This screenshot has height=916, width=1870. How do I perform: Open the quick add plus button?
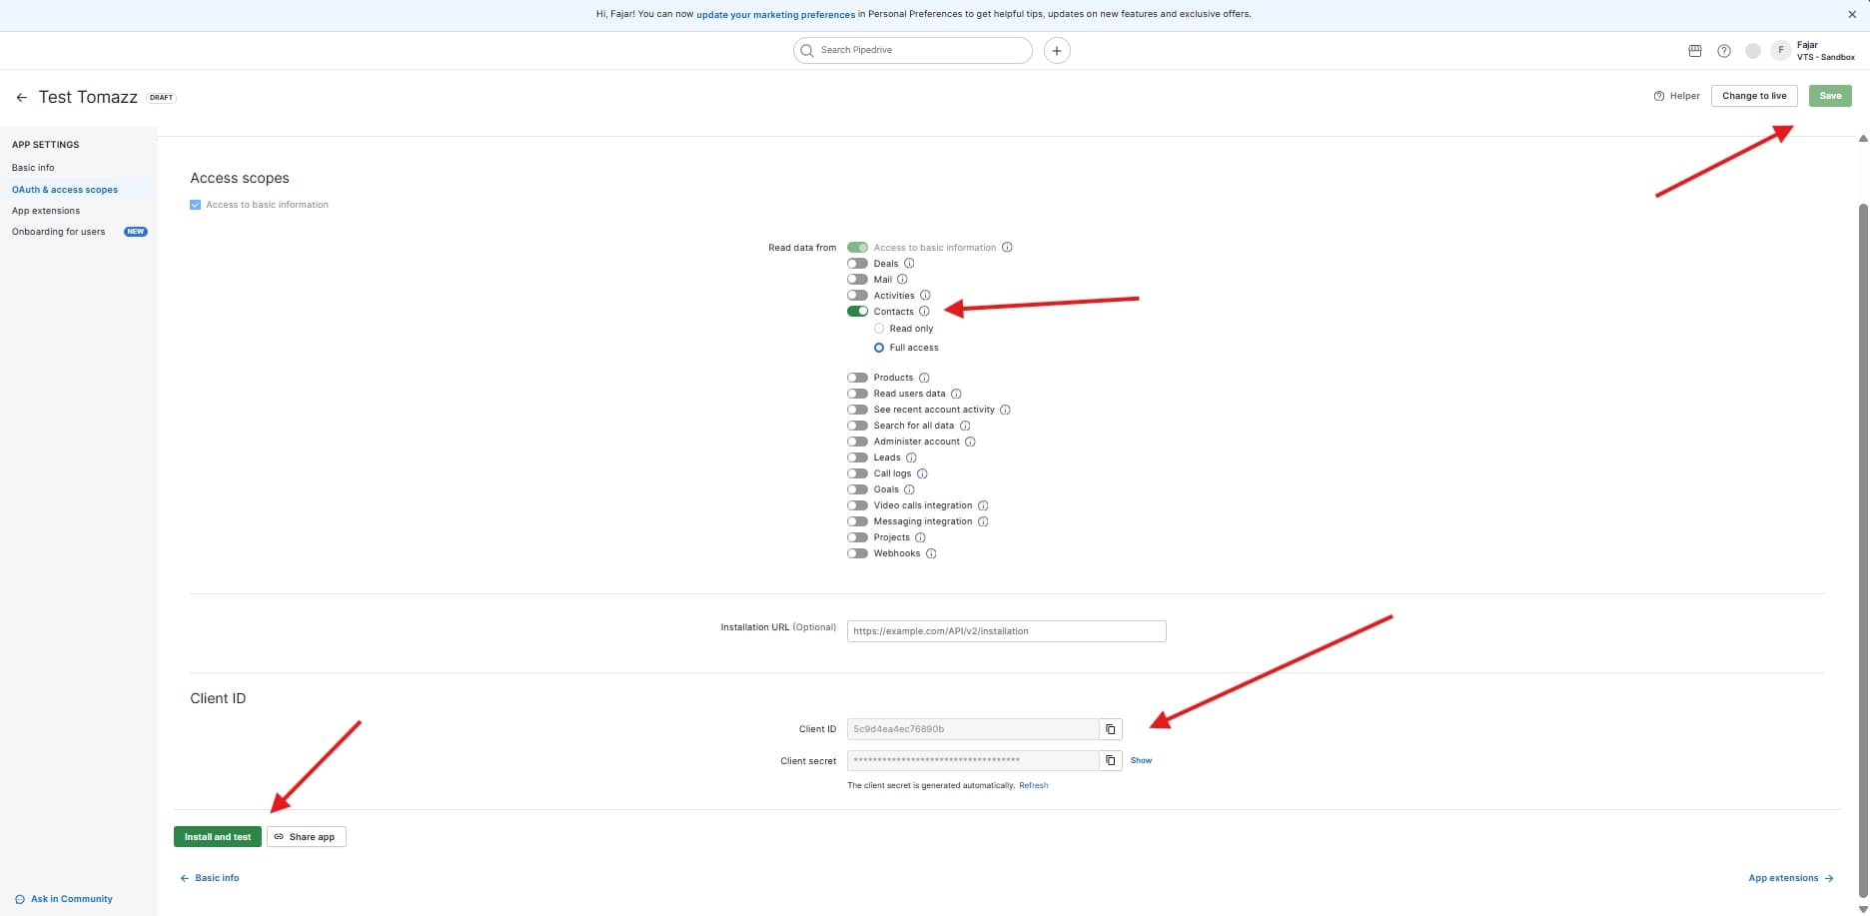point(1057,50)
